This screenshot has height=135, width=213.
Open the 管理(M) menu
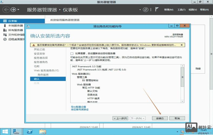pyautogui.click(x=169, y=10)
